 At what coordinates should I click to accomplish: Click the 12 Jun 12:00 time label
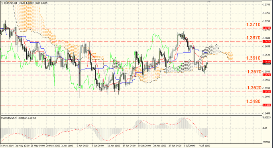click(x=114, y=146)
